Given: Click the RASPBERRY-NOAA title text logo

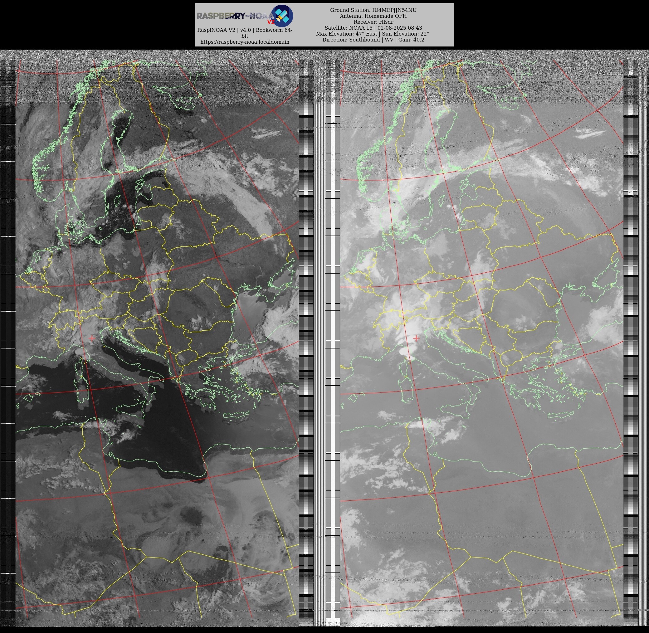Looking at the screenshot, I should pos(235,16).
